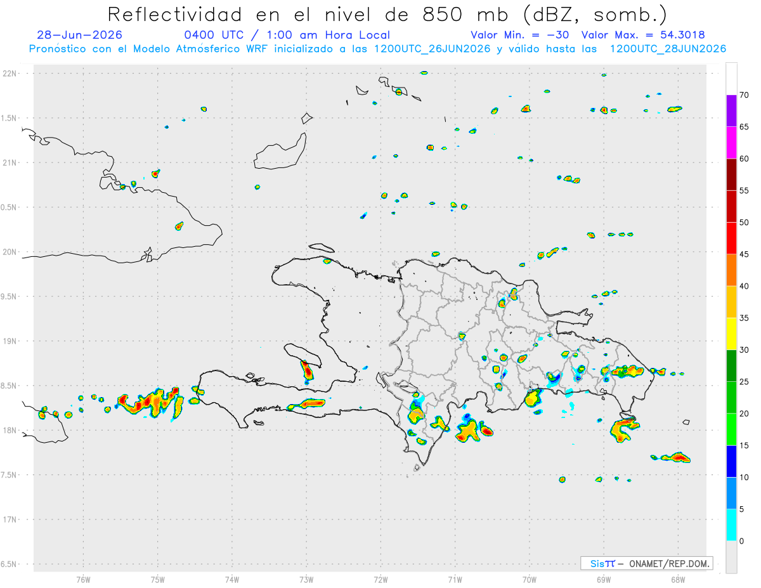761x588 pixels.
Task: Click the 69W longitude label
Action: [604, 580]
